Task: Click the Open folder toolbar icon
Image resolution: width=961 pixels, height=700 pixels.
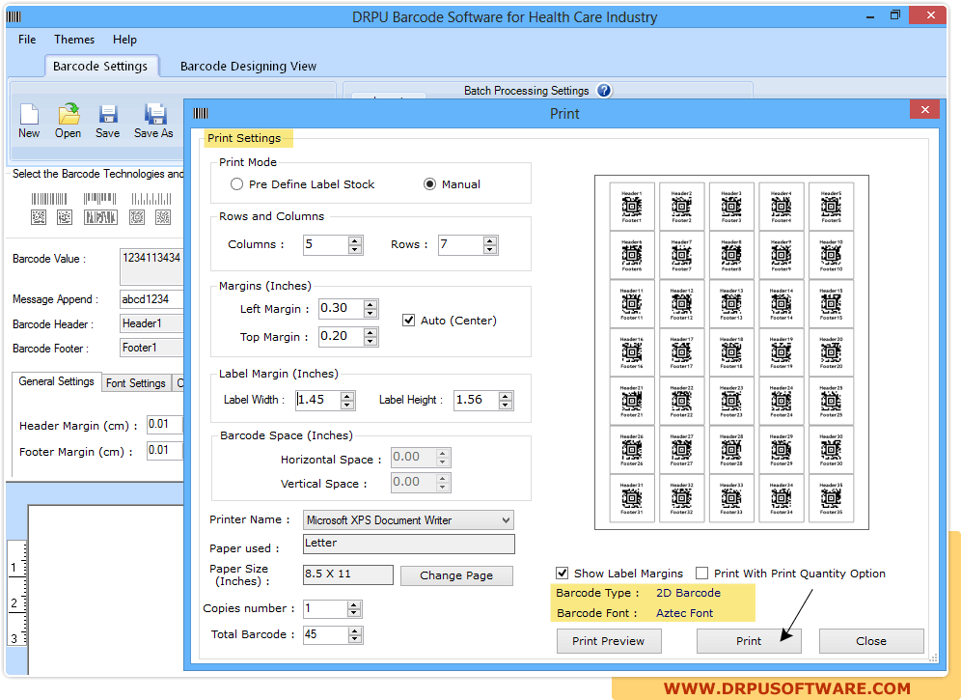Action: pos(69,114)
